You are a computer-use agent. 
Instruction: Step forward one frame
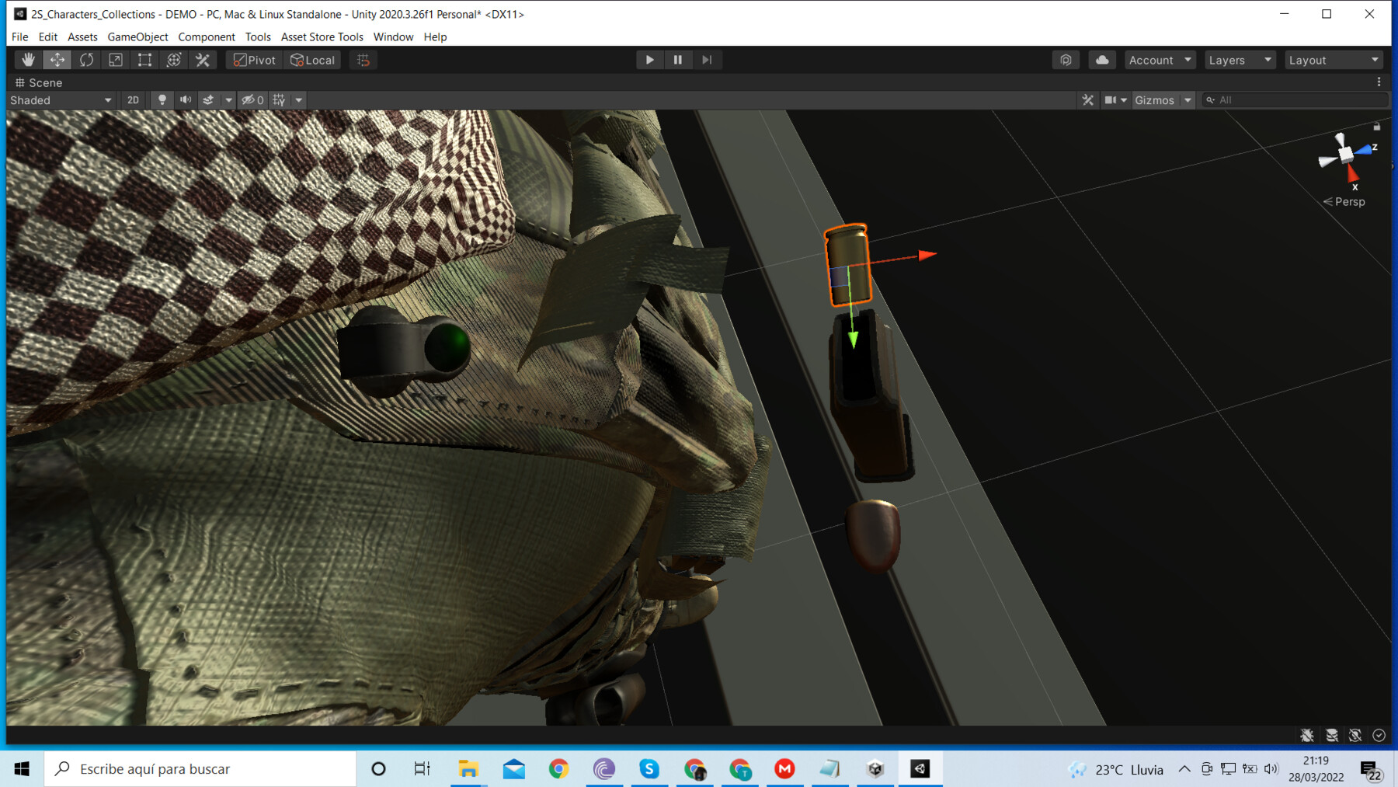[707, 60]
